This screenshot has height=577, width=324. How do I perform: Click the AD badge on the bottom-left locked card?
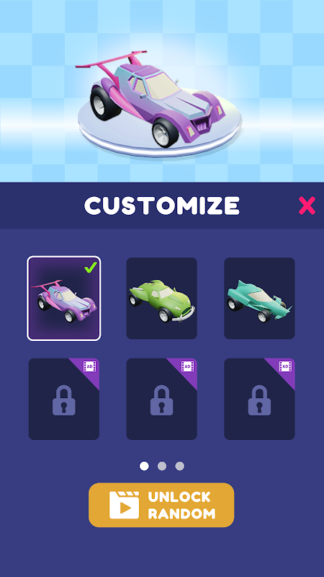(89, 366)
